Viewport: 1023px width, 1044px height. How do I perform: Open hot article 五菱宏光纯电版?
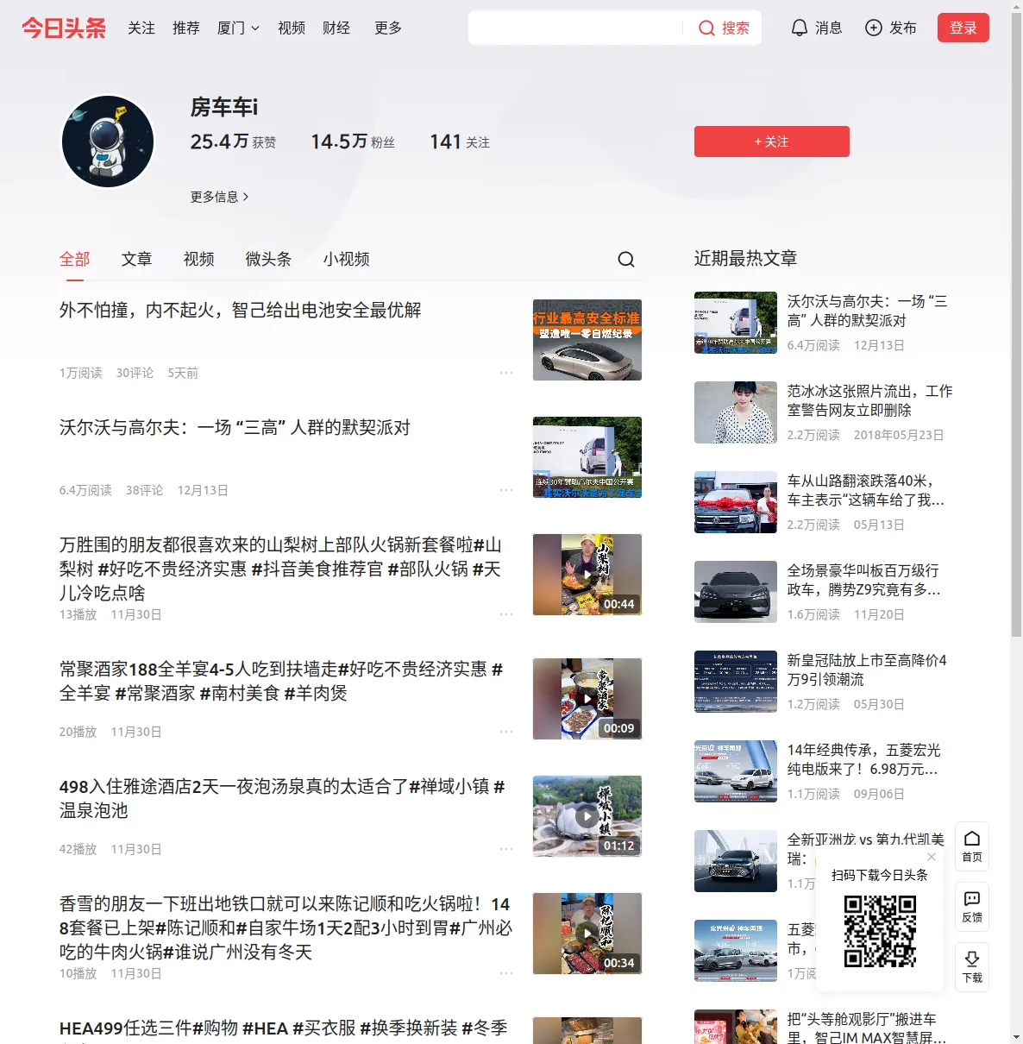(864, 759)
